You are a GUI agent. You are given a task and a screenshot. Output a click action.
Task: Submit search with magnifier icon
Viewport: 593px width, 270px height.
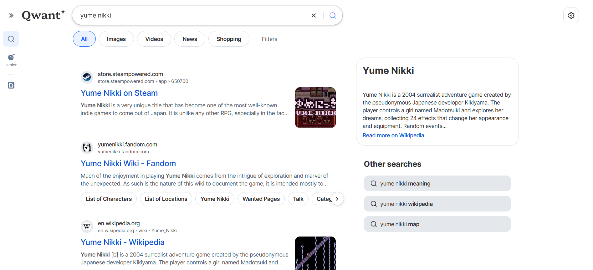333,15
